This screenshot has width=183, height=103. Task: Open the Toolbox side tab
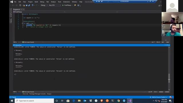pos(11,21)
